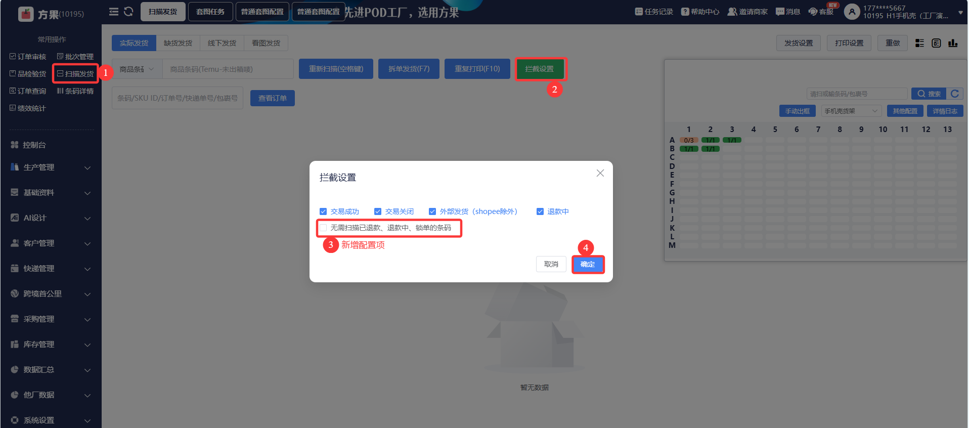Select shelf slot A1 showing 0/3

[689, 140]
